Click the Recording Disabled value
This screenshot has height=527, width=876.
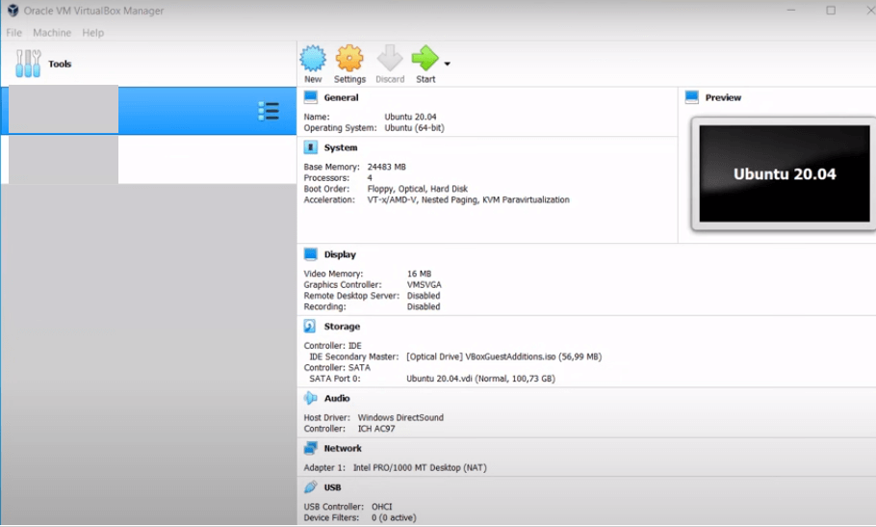coord(424,306)
